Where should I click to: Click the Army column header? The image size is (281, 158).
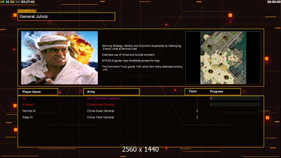[x=111, y=92]
